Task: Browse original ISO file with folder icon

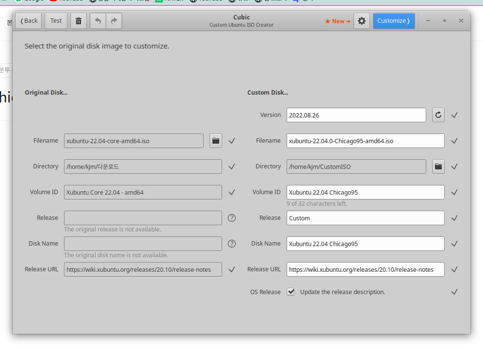Action: coord(216,141)
